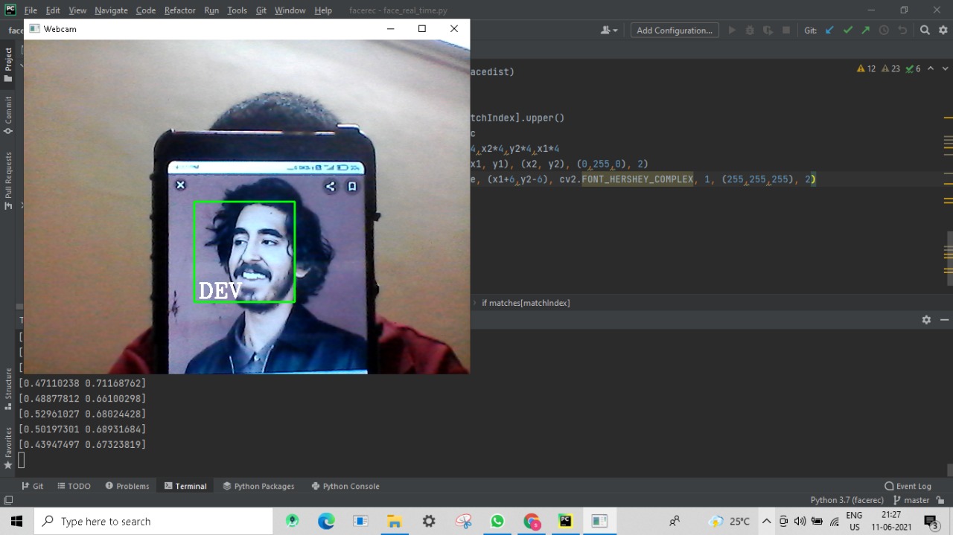
Task: Click the volume speaker tray icon
Action: click(800, 521)
